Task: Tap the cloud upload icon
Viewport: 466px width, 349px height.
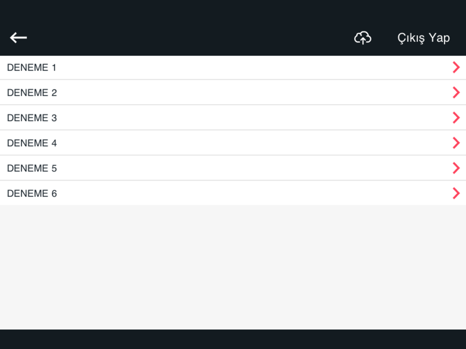Action: [363, 38]
